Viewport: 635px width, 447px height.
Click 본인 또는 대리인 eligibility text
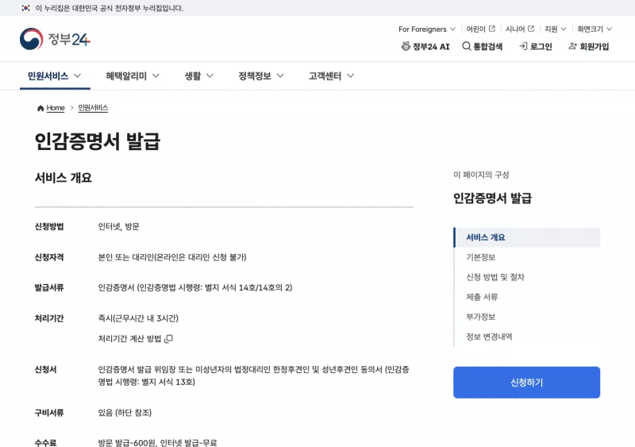(172, 257)
